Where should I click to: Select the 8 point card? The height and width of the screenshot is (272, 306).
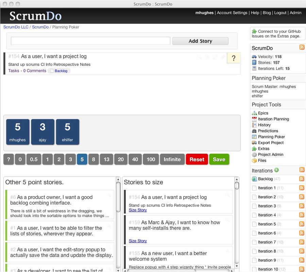93,159
